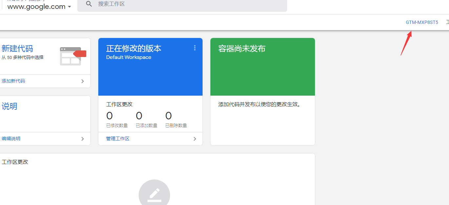
Task: Click the 从 50 多种代码中选择 subtitle
Action: [x=22, y=57]
